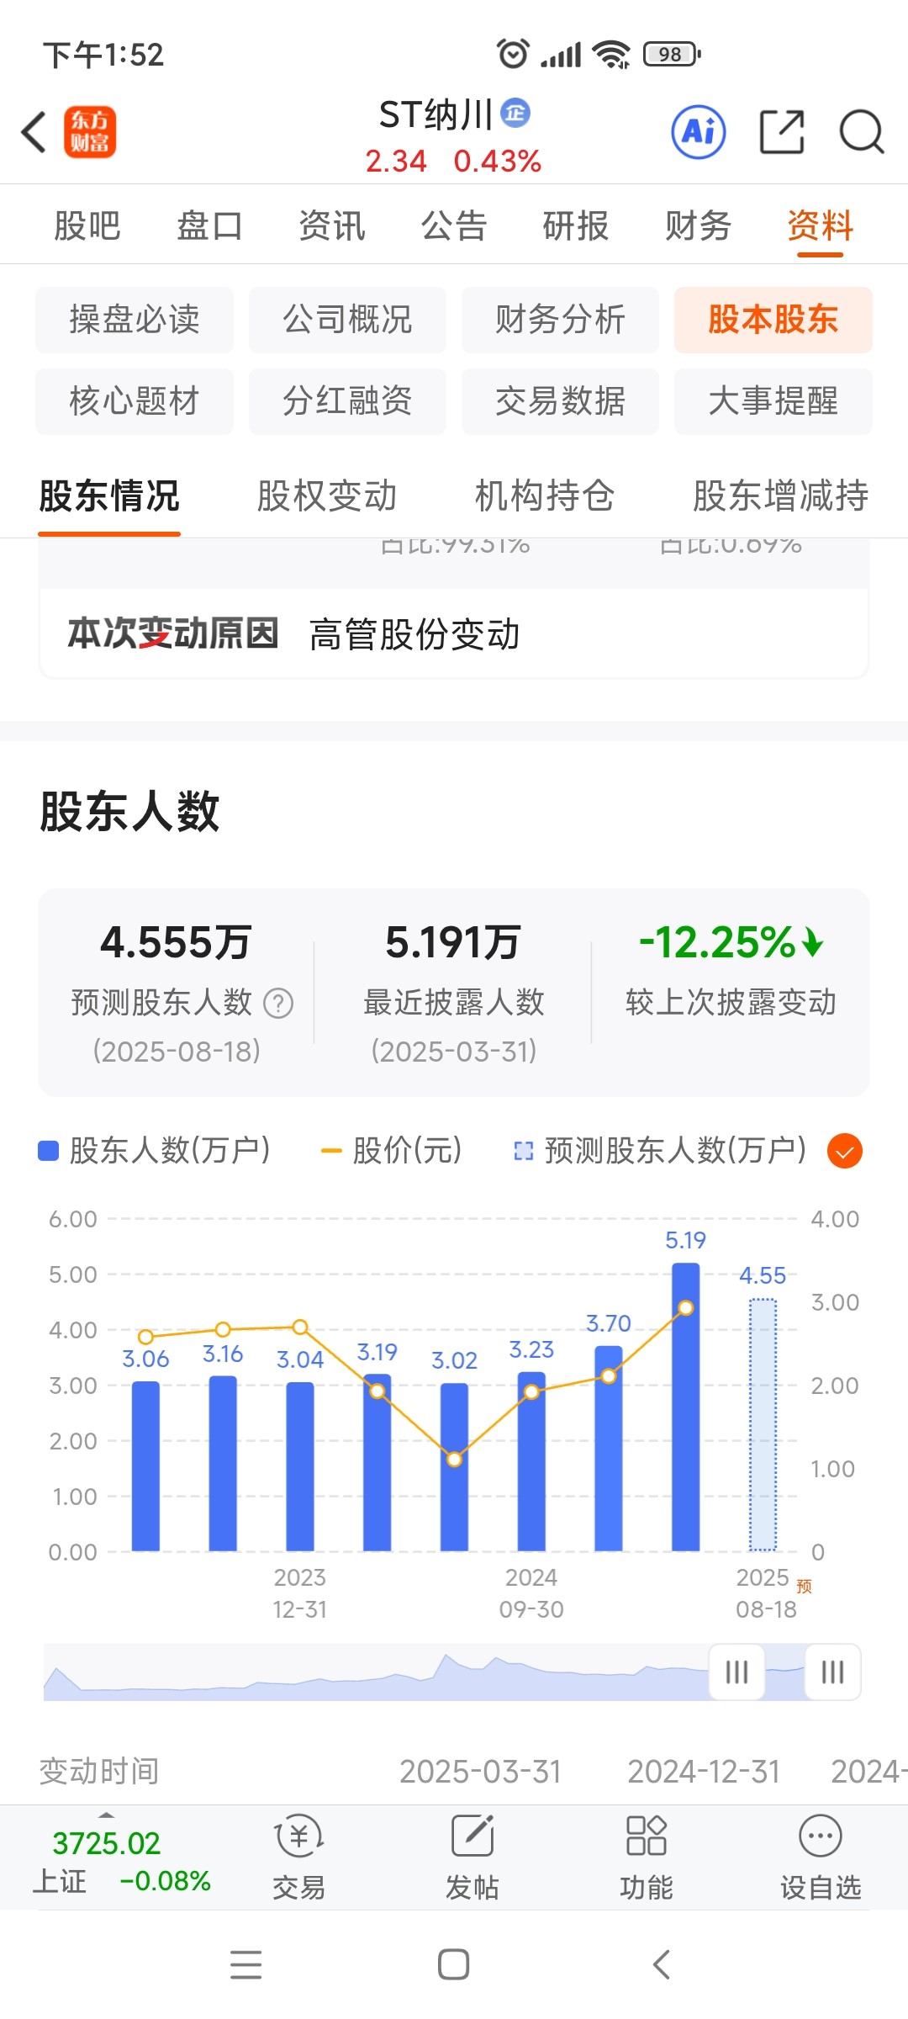Open 公司概况 section
This screenshot has width=908, height=2019.
347,320
